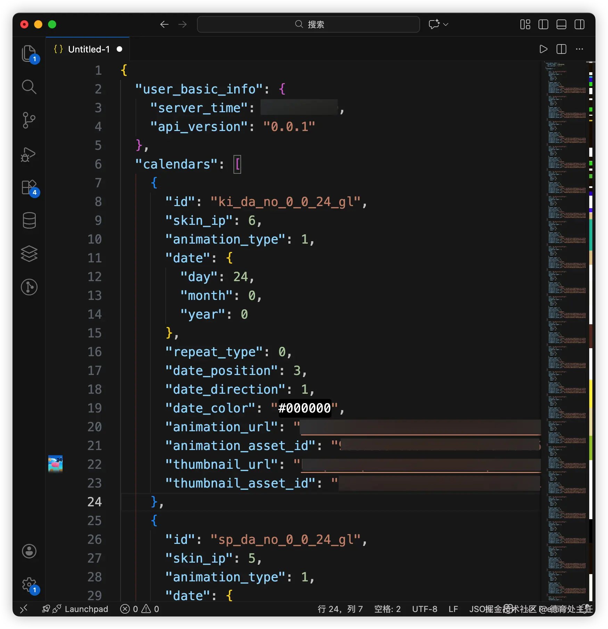Image resolution: width=608 pixels, height=629 pixels.
Task: Open the errors and warnings status item
Action: pos(140,609)
